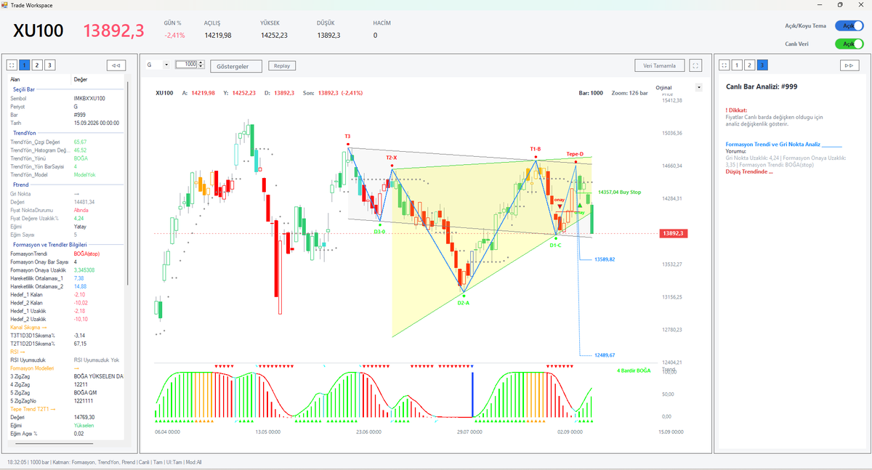872x470 pixels.
Task: Maximize the chart with its fullscreen icon
Action: (696, 65)
